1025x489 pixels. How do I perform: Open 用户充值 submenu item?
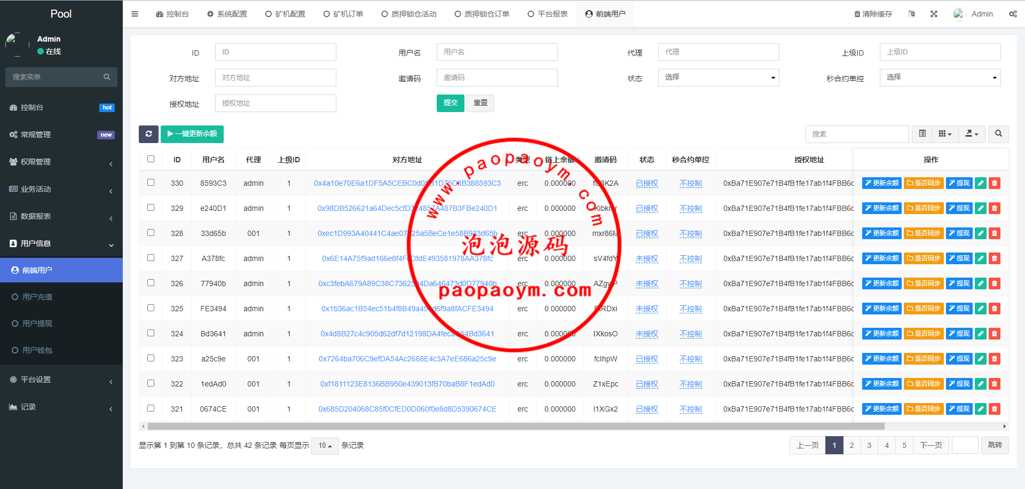(61, 297)
